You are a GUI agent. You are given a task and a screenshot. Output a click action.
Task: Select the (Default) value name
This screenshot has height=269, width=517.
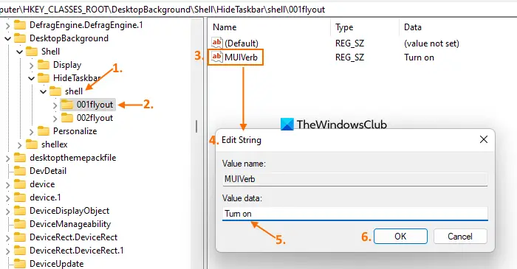(242, 43)
